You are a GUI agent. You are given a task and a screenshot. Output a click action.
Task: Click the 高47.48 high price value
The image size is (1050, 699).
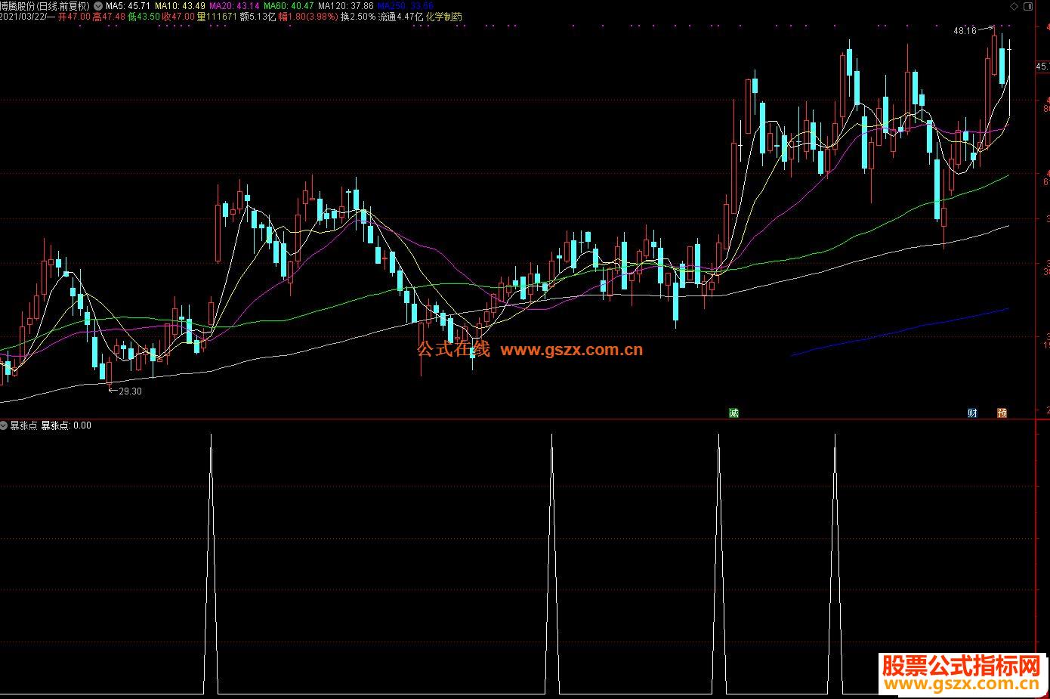point(108,17)
